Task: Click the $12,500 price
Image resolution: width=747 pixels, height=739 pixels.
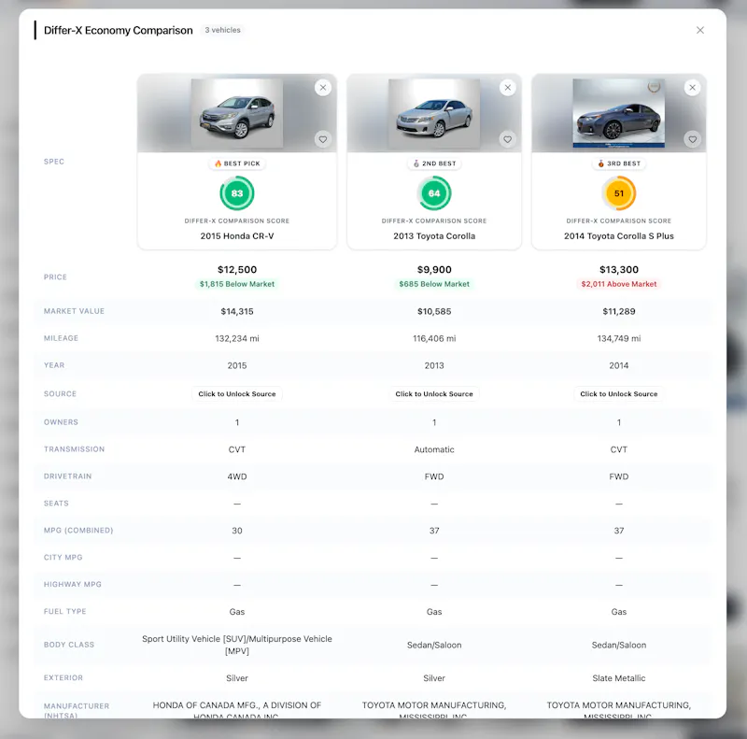Action: pyautogui.click(x=237, y=269)
